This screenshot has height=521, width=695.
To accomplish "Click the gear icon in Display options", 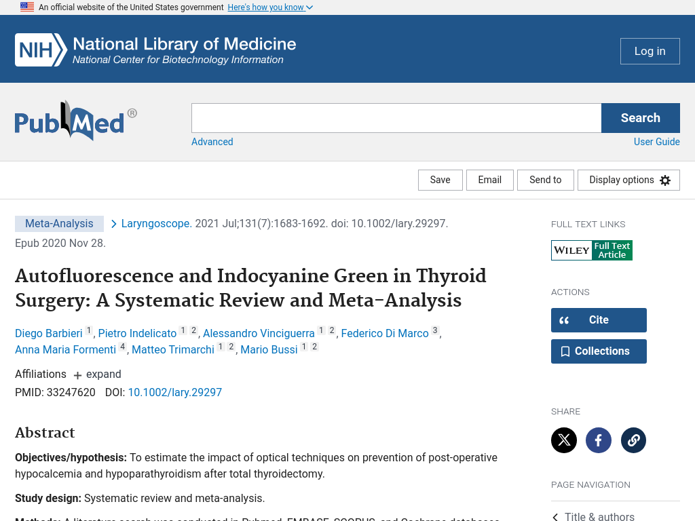I will coord(665,180).
